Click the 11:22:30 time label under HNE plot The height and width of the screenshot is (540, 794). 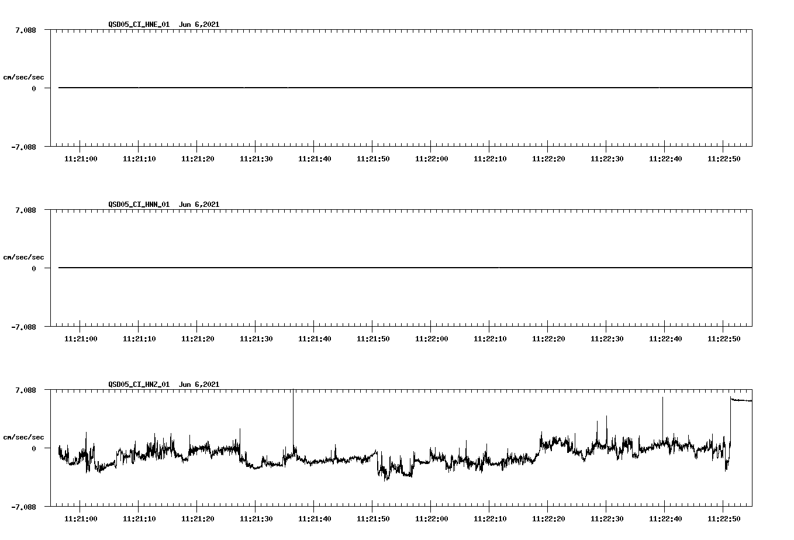coord(607,159)
